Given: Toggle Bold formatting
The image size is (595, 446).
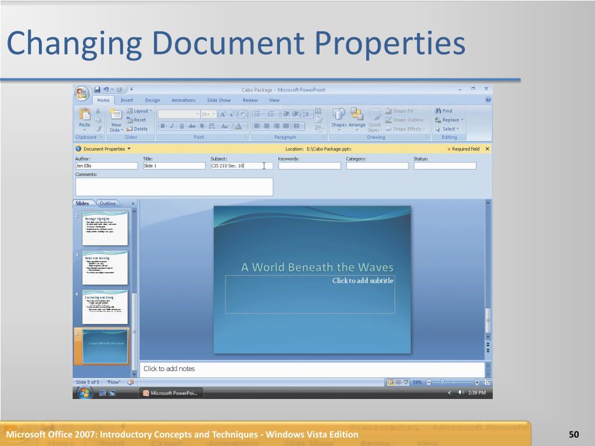Looking at the screenshot, I should tap(163, 126).
